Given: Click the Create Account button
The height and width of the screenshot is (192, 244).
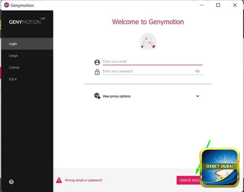Looking at the screenshot, I should tap(189, 180).
